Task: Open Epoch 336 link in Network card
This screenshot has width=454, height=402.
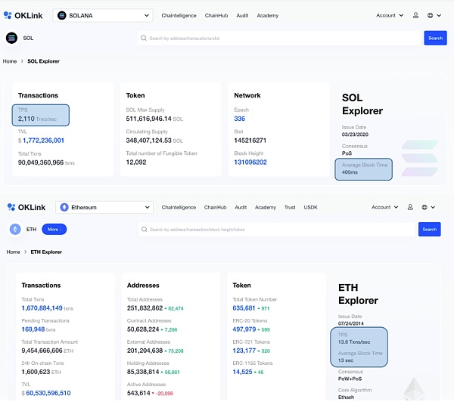Action: [x=239, y=119]
